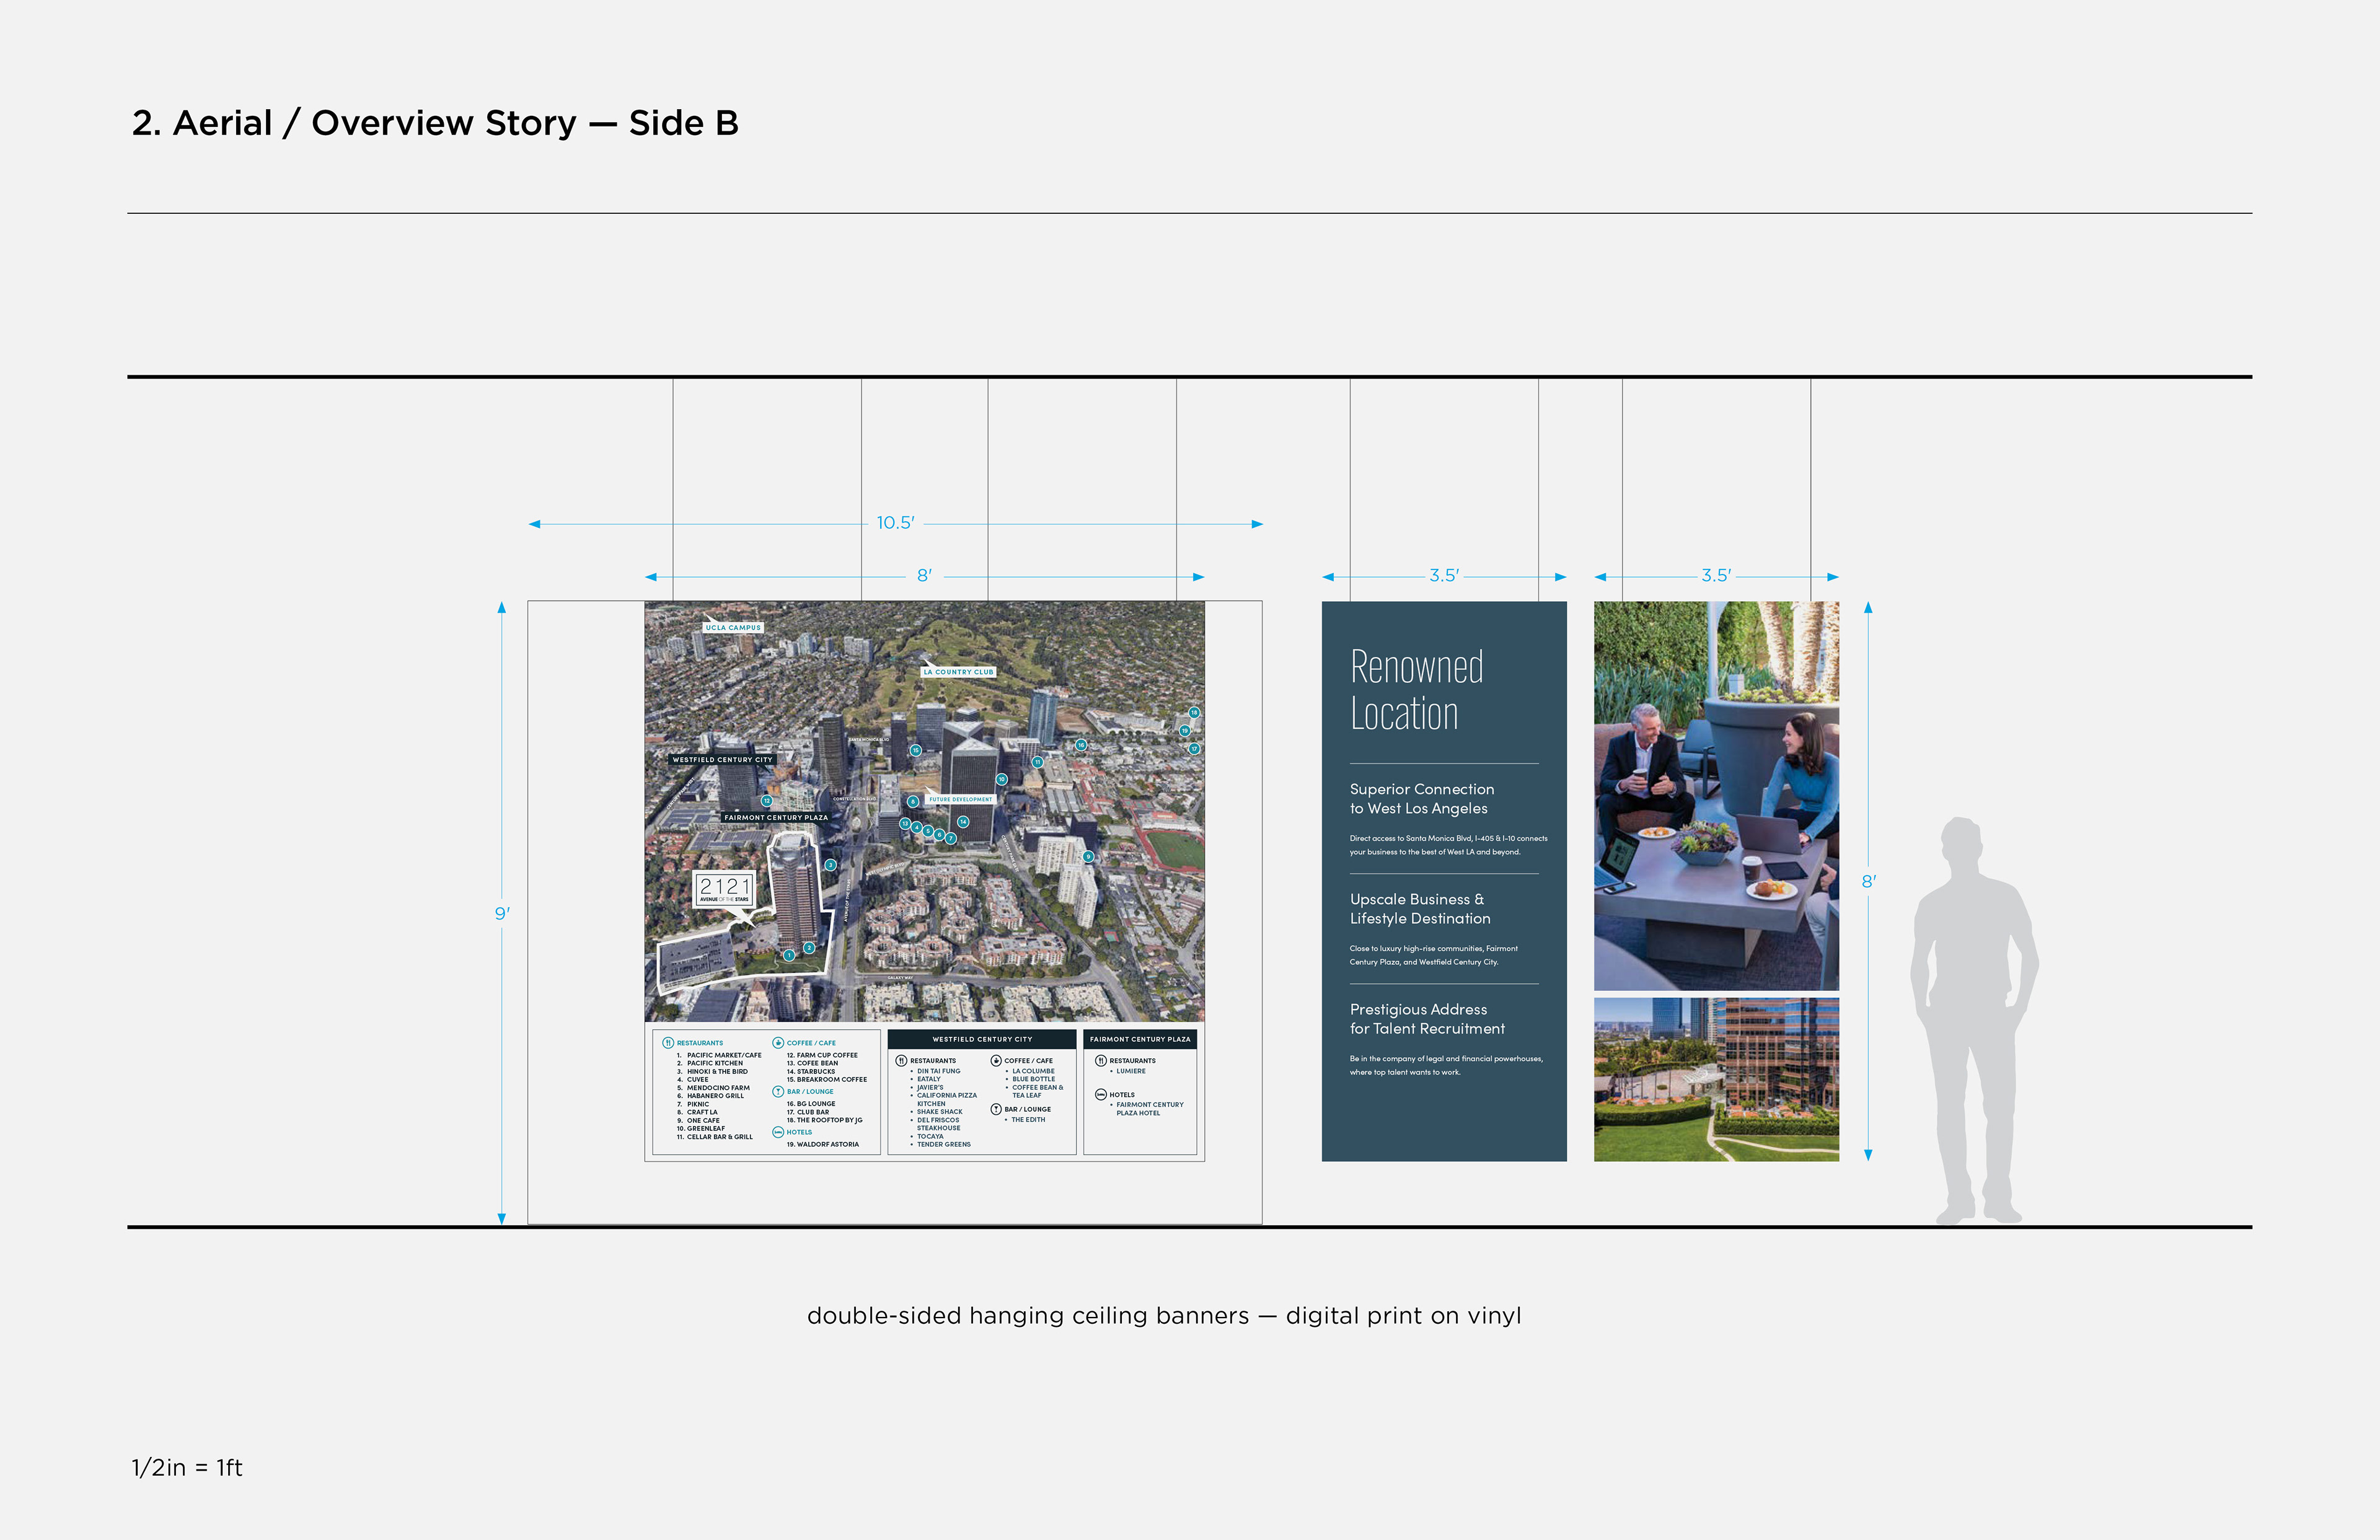Click the 3.5' label above the photo banner

[x=1716, y=576]
